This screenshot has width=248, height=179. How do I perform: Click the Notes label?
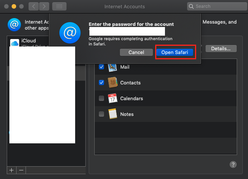(127, 114)
